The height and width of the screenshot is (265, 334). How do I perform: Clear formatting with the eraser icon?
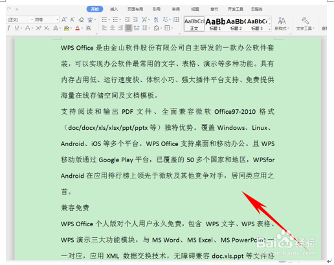81,20
